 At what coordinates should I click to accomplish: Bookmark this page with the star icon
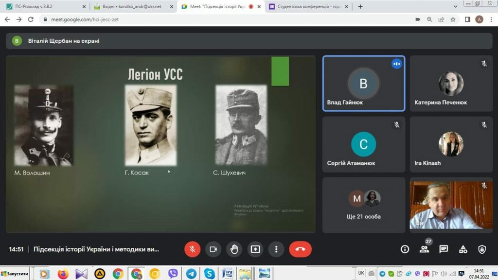[x=453, y=19]
